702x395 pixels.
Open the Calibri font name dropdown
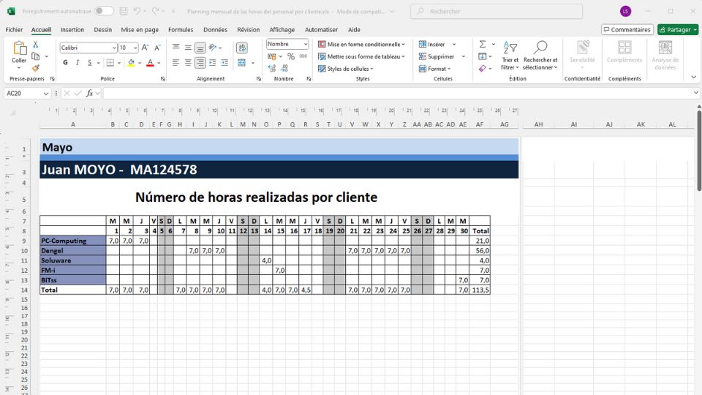tap(114, 48)
